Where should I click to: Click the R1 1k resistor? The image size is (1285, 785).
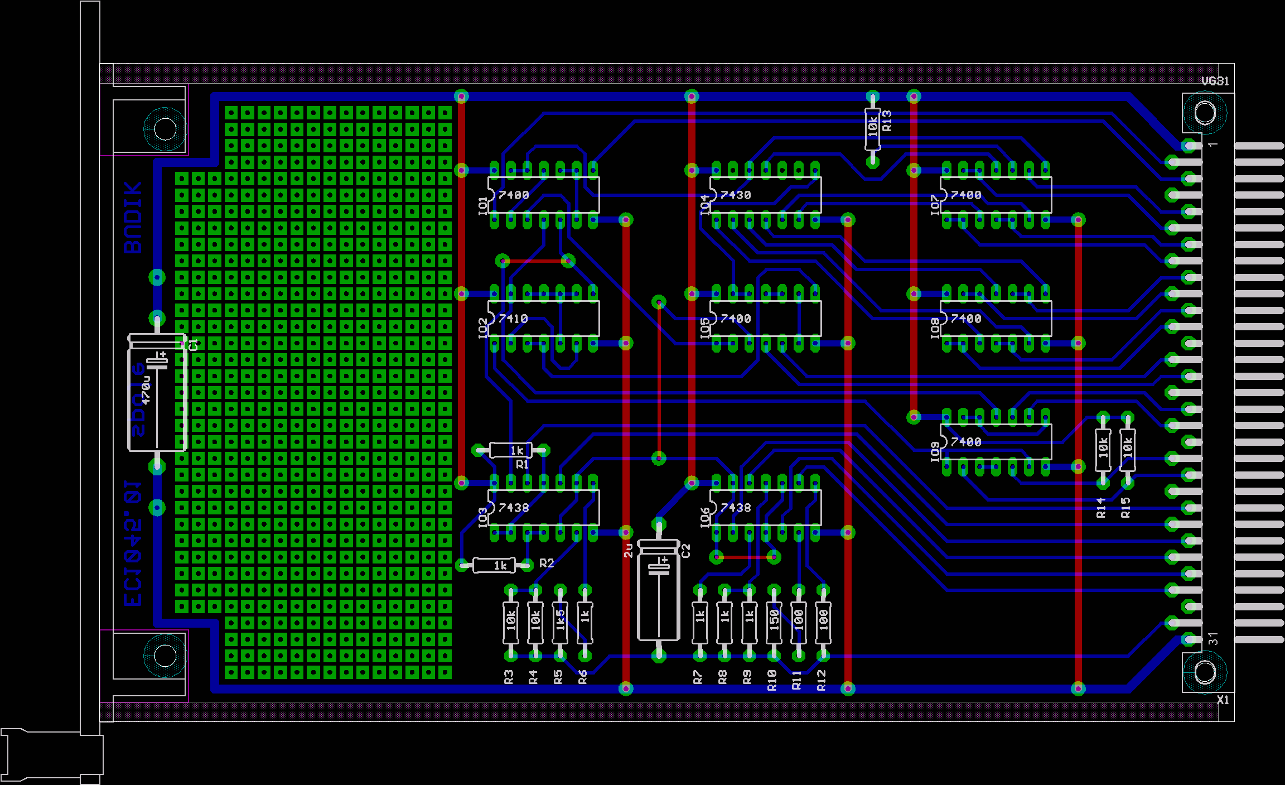(511, 450)
